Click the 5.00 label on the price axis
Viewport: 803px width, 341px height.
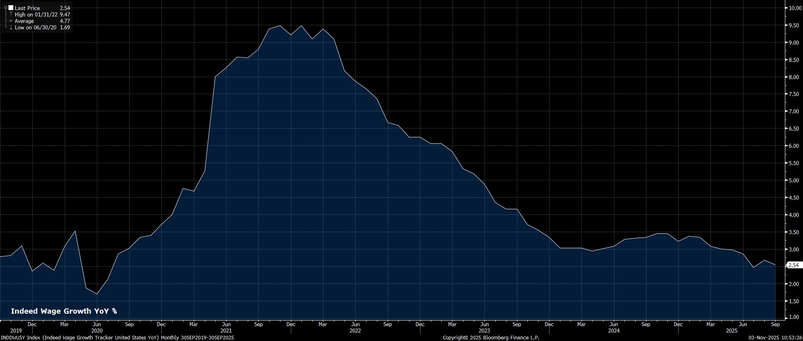coord(793,180)
